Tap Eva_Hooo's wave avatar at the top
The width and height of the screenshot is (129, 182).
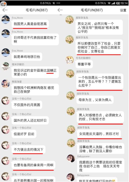click(x=5, y=20)
